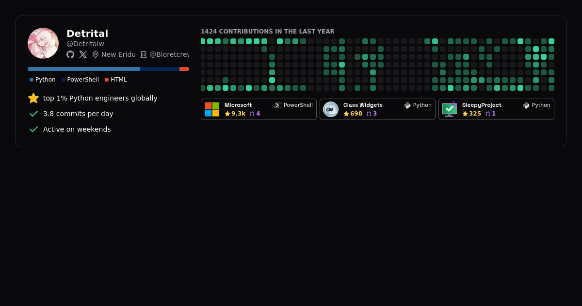The width and height of the screenshot is (582, 306).
Task: Open the Microsoft repository title
Action: pos(238,105)
